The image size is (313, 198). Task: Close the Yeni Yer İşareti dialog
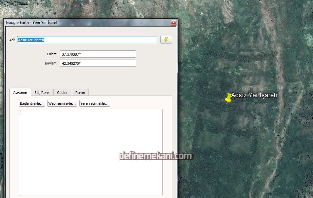click(x=173, y=23)
